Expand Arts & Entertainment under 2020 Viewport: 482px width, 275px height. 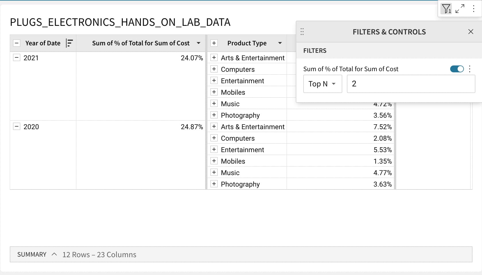214,126
